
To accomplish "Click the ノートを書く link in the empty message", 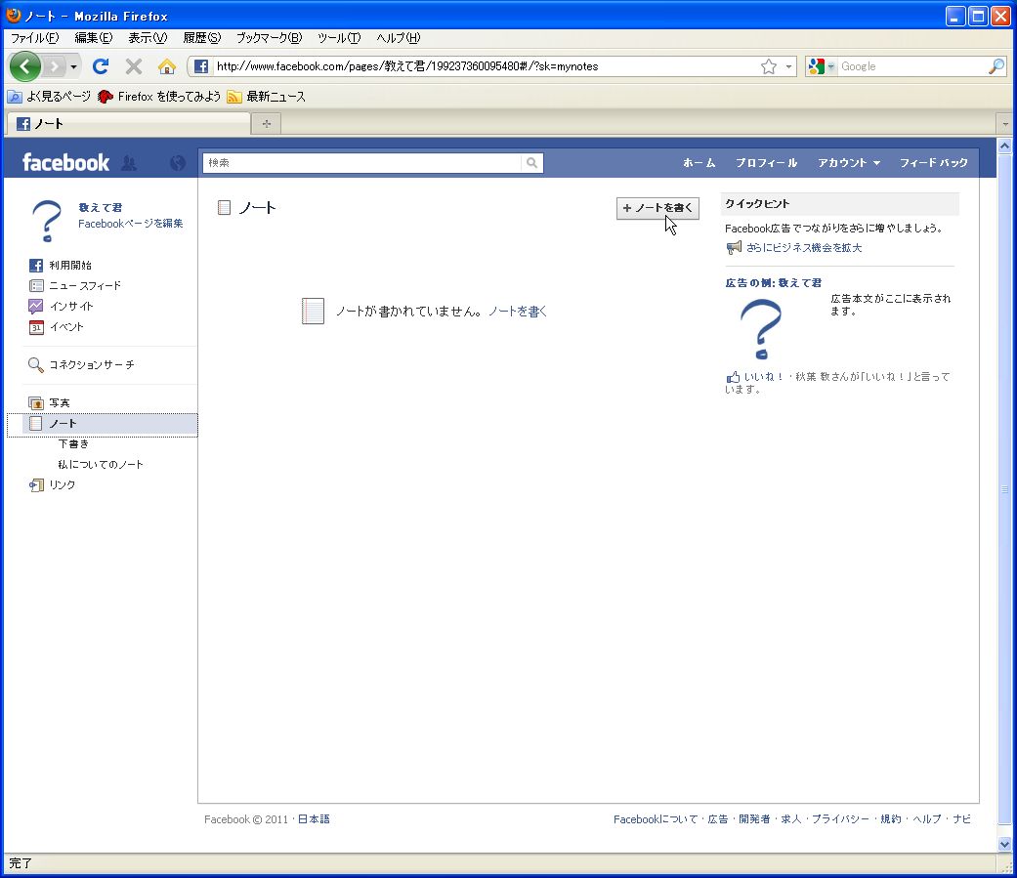I will [x=518, y=312].
